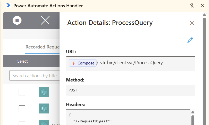Tick the third SharePoint action checkbox
Image resolution: width=209 pixels, height=125 pixels.
(x=22, y=123)
